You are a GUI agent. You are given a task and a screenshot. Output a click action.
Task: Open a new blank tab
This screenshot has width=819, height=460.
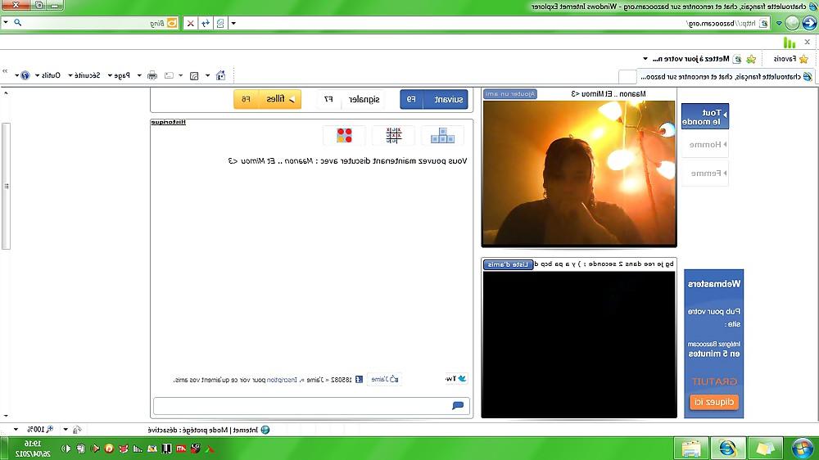[x=627, y=76]
